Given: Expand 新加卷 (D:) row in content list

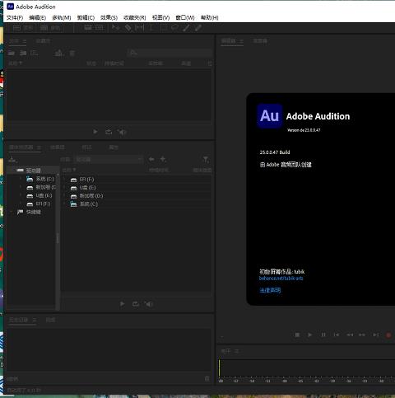Looking at the screenshot, I should 64,196.
